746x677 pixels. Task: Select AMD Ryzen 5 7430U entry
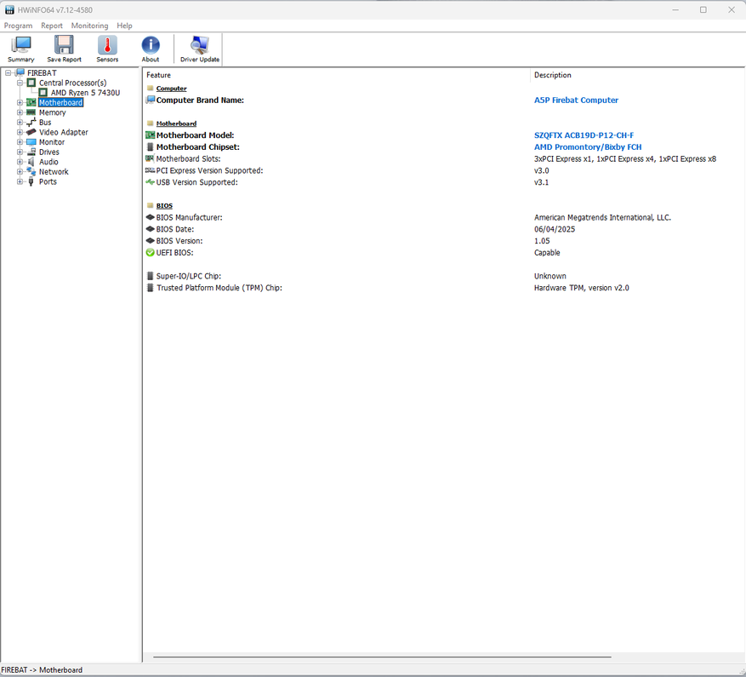(85, 93)
